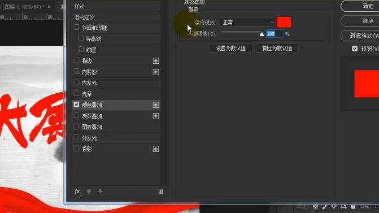The width and height of the screenshot is (379, 213).
Task: Add another inner shadow (内阴影) with plus
Action: pyautogui.click(x=156, y=72)
